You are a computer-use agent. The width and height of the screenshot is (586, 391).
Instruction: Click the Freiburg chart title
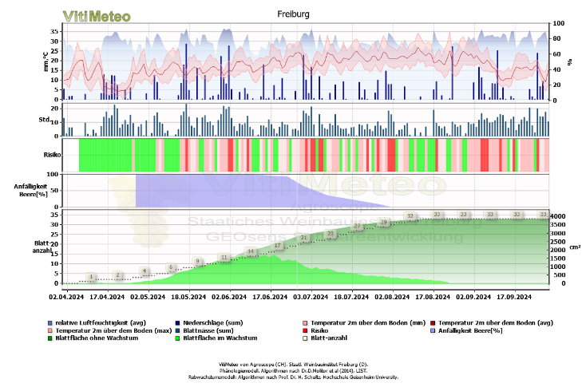[293, 14]
